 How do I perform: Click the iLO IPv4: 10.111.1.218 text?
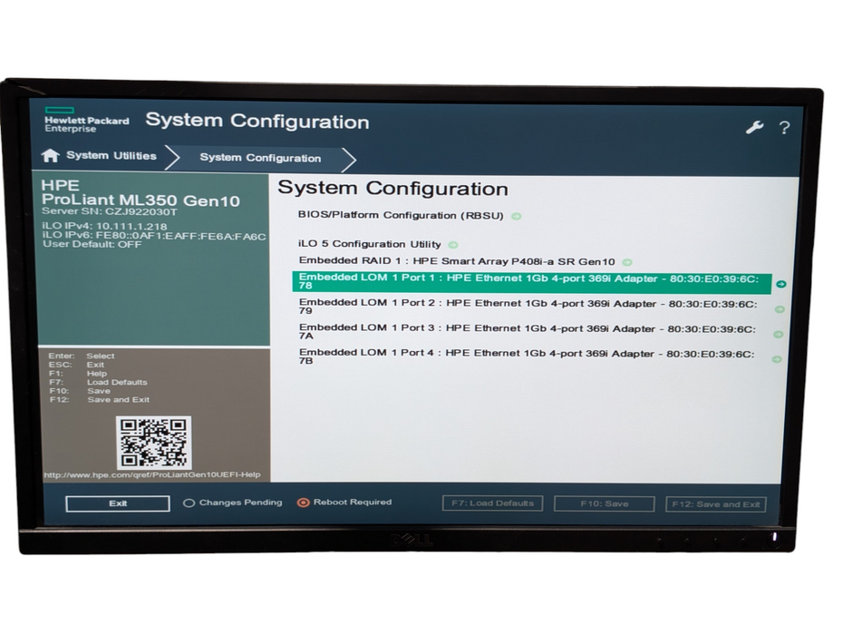[105, 227]
